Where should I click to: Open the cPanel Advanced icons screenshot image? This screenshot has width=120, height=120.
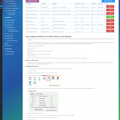point(44,80)
